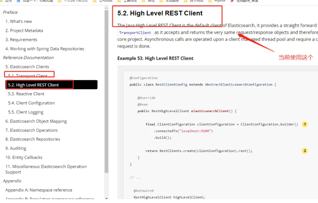Click callout marker 2 beside the return statement
The width and height of the screenshot is (318, 203).
click(x=305, y=151)
